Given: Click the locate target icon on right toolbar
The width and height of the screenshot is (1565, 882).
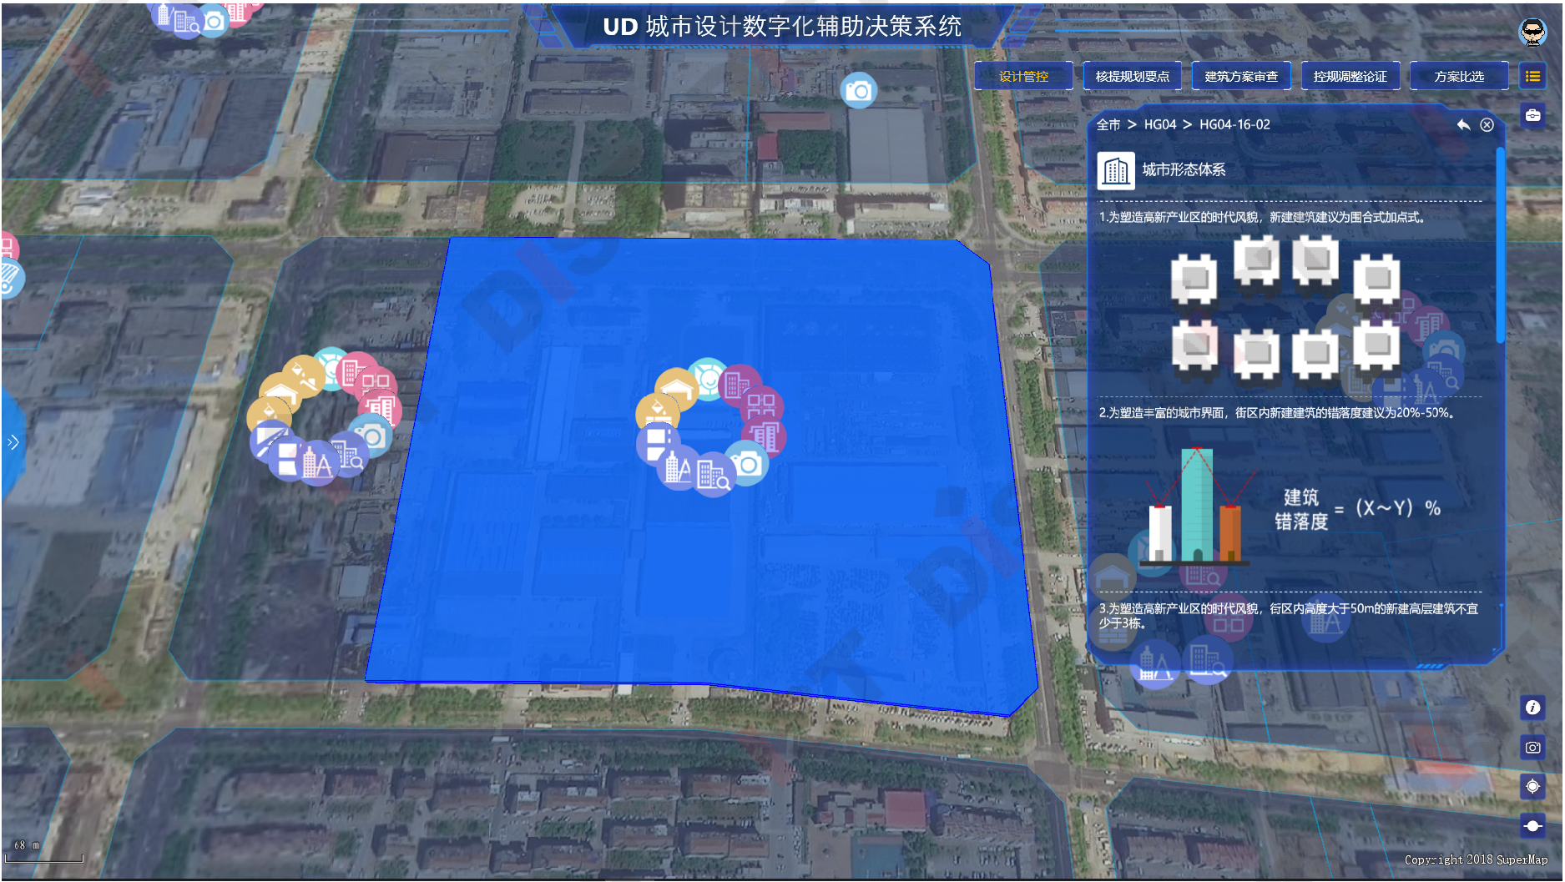Looking at the screenshot, I should pyautogui.click(x=1532, y=786).
